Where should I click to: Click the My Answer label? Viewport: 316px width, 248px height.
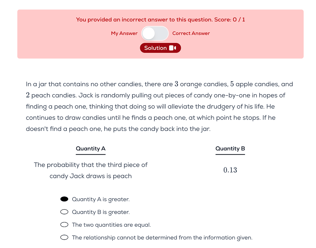pos(124,33)
